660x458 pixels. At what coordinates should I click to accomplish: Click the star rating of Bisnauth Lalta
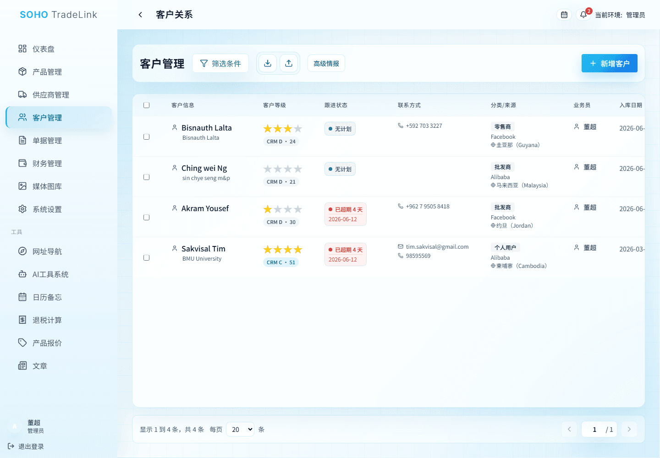click(283, 129)
